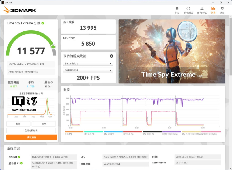Toggle the GPU 负载 (%) red legend
232x170 pixels.
133,133
